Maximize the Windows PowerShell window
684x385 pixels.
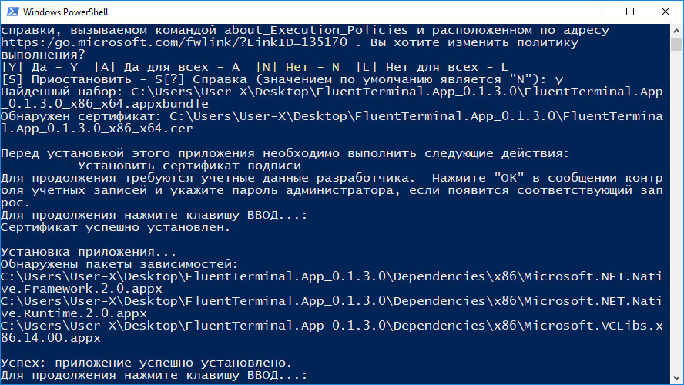tap(630, 12)
